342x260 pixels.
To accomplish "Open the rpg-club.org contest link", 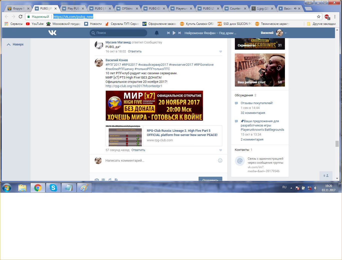I will pyautogui.click(x=134, y=86).
